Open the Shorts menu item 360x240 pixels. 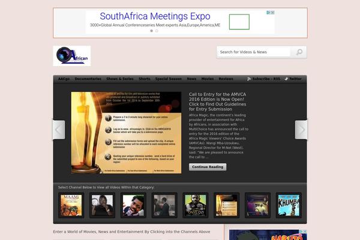[x=145, y=79]
